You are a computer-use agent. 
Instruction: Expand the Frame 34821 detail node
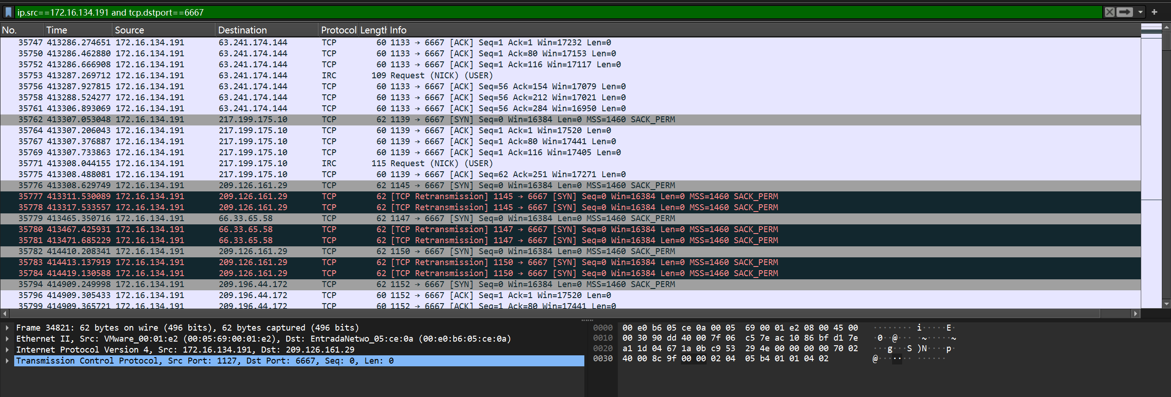pos(7,328)
